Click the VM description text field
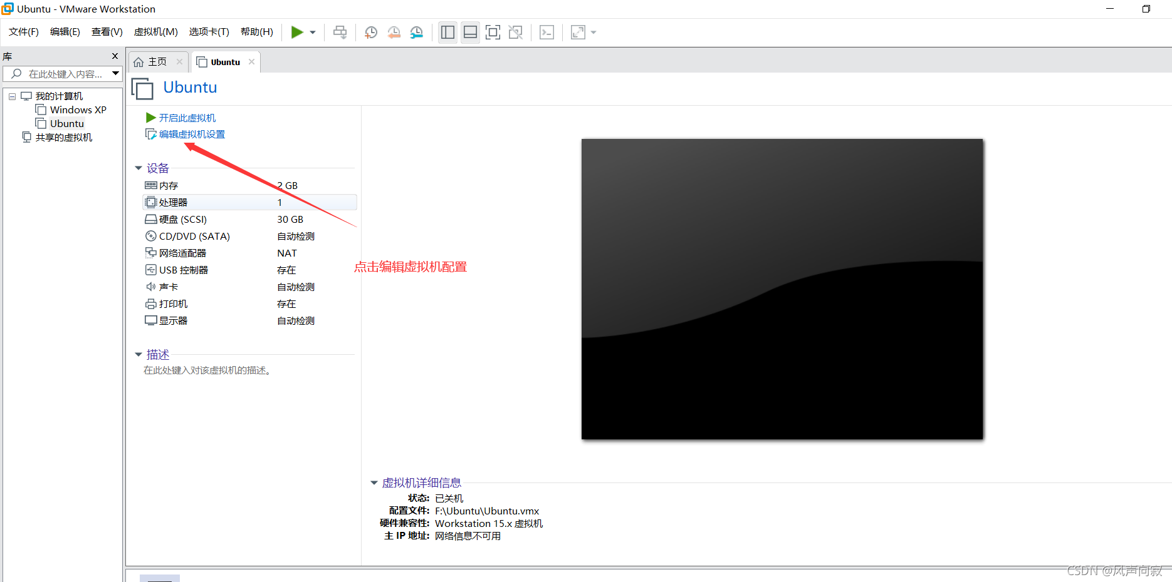The image size is (1172, 582). click(x=207, y=370)
